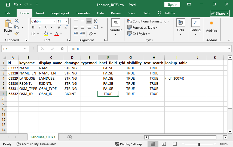The image size is (233, 147).
Task: Open the Calibri font name dropdown
Action: click(55, 21)
